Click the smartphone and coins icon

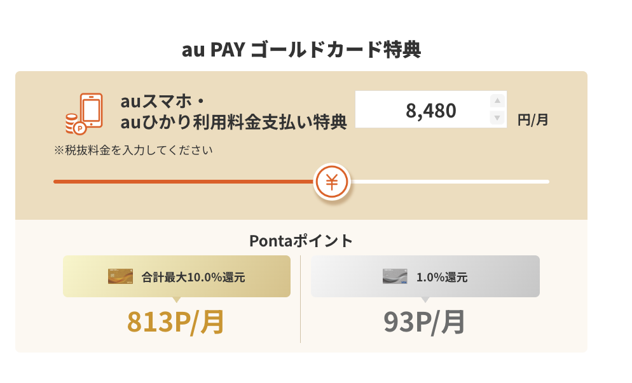tap(84, 114)
